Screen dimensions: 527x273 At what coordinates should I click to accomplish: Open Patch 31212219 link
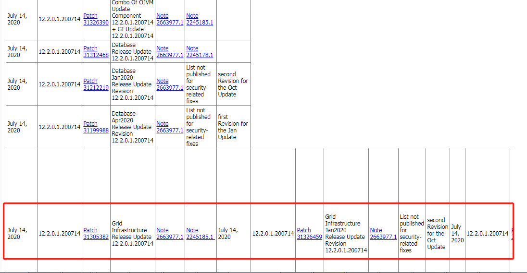point(96,84)
